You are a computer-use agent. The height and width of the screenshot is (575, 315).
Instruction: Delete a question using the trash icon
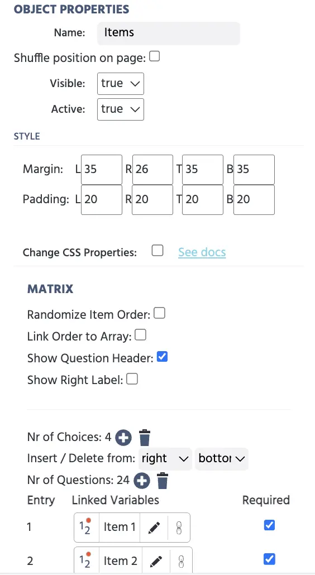(163, 481)
